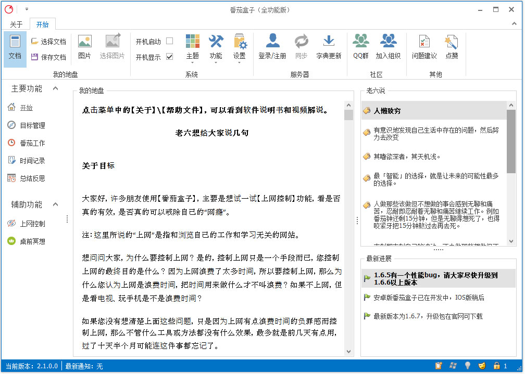The height and width of the screenshot is (374, 525).
Task: Switch to the 关于 ribbon tab
Action: pos(16,24)
